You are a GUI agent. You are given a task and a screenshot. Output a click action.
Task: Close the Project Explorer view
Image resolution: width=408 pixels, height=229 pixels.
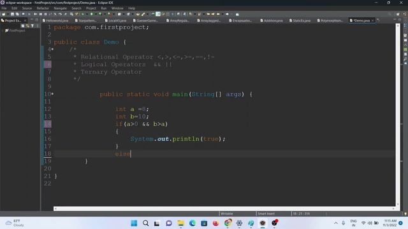[x=25, y=20]
